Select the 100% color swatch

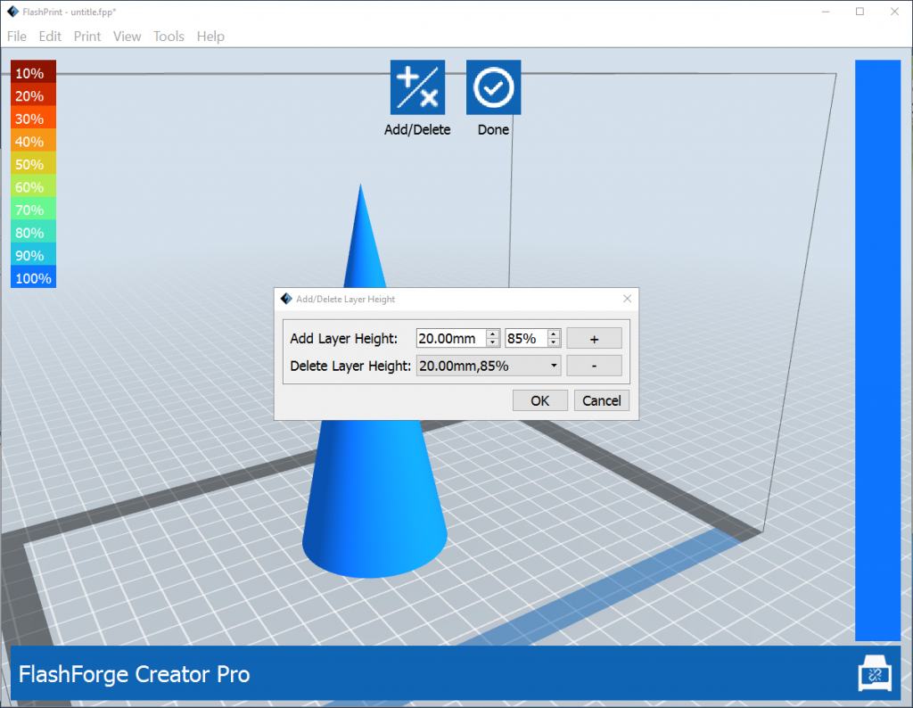click(33, 277)
